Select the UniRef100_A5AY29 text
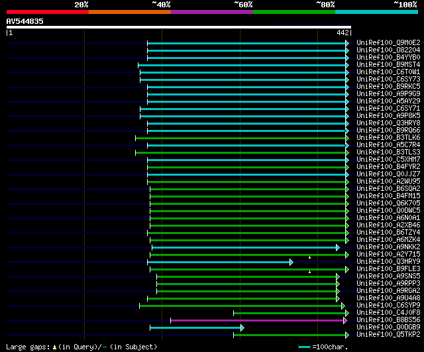Image resolution: width=424 pixels, height=352 pixels. [388, 101]
